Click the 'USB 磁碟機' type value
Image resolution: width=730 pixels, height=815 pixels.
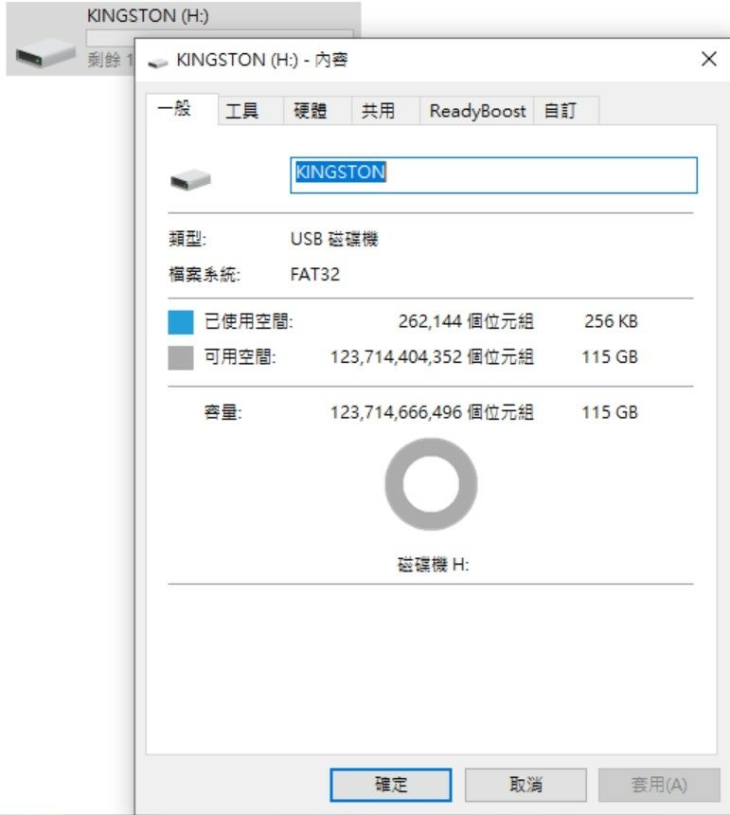click(x=334, y=239)
